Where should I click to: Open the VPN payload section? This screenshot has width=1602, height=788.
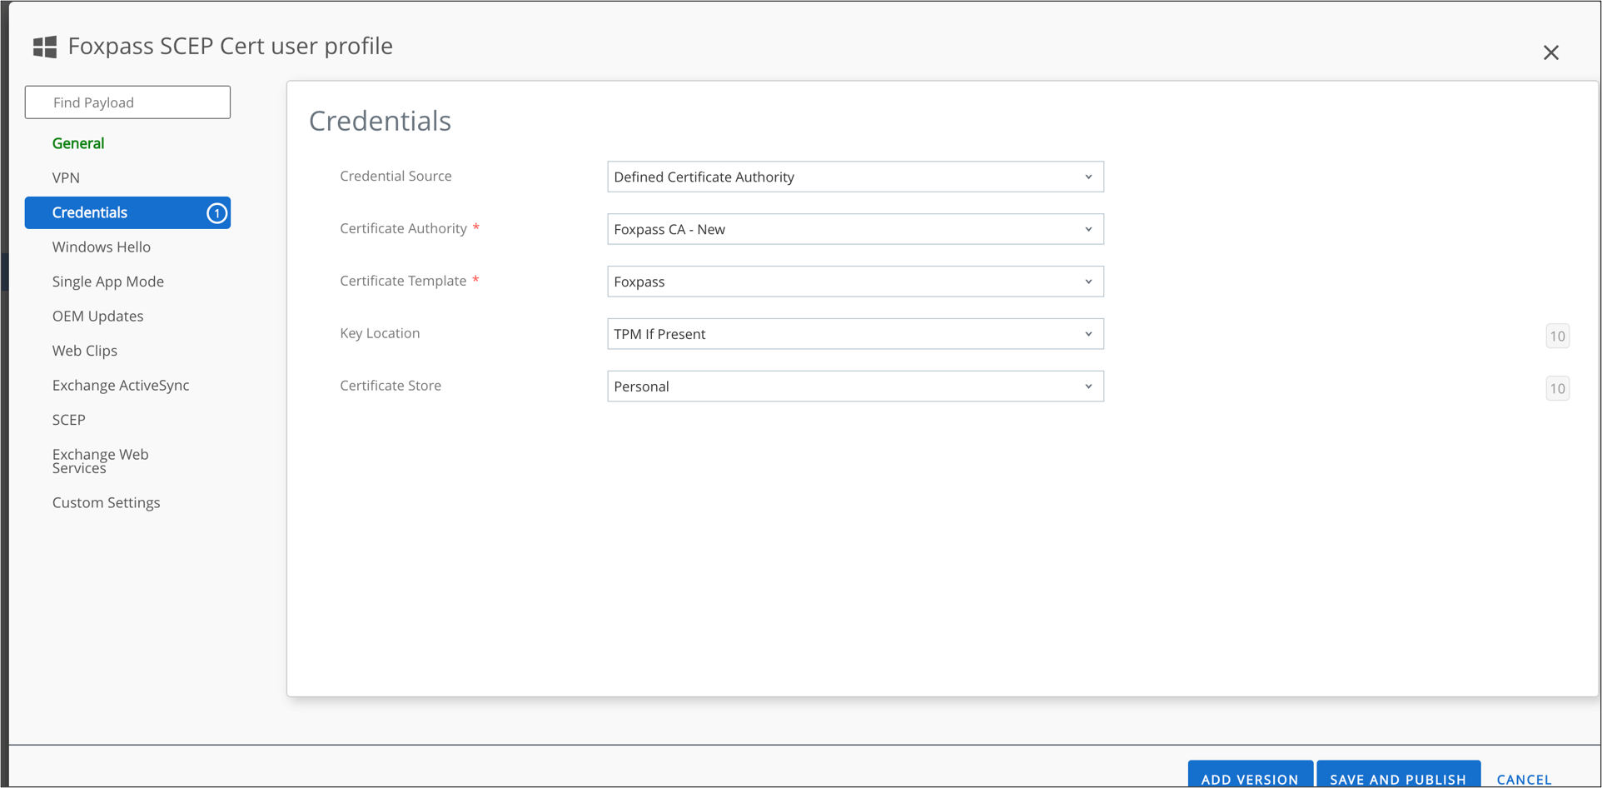click(66, 177)
